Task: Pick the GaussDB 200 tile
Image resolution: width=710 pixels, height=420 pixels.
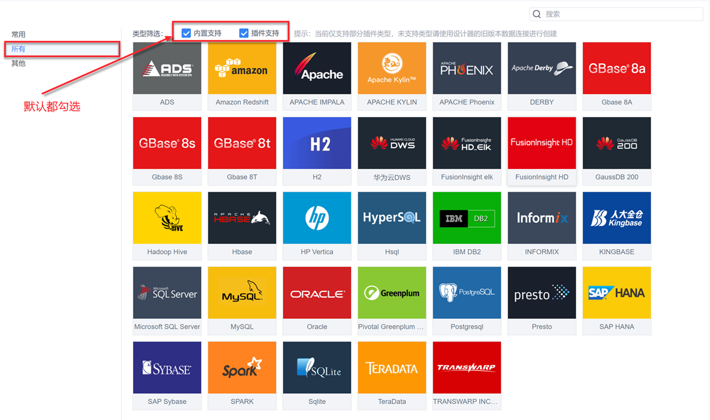Action: (617, 151)
